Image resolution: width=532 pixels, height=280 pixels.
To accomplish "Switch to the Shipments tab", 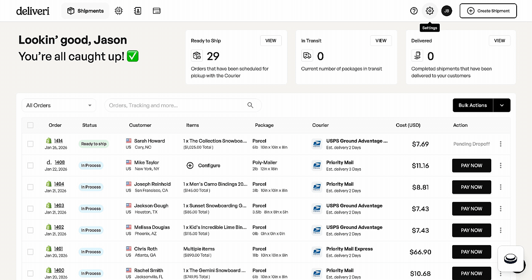I will 86,11.
